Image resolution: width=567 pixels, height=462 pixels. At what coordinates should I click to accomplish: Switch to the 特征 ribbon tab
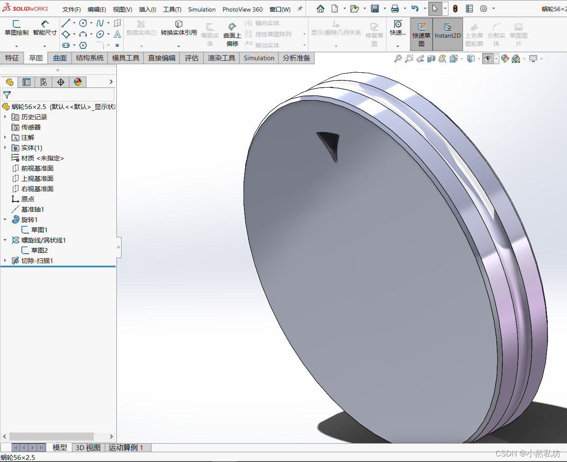12,58
